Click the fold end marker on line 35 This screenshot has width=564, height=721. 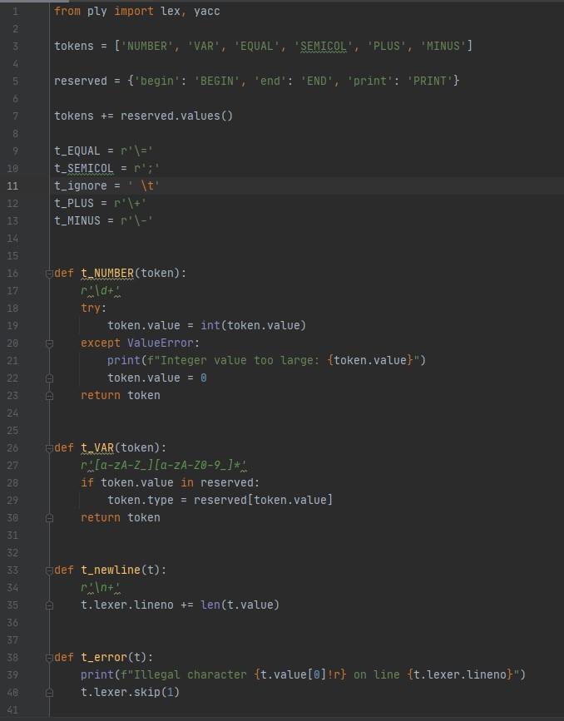pyautogui.click(x=49, y=605)
